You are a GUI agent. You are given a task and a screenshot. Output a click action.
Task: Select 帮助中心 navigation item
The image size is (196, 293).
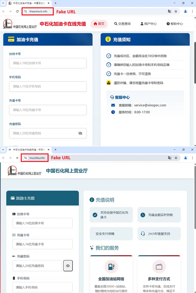(175, 24)
